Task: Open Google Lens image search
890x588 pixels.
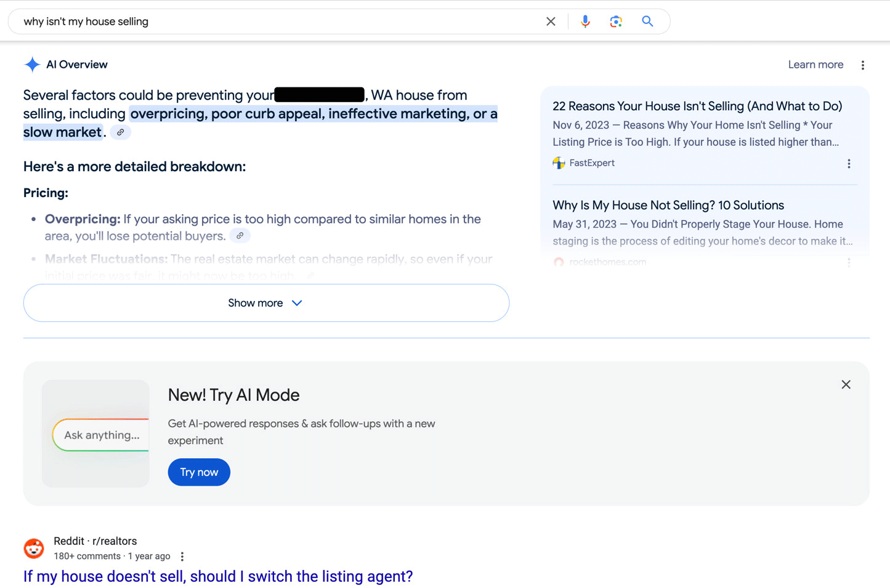Action: click(x=616, y=21)
